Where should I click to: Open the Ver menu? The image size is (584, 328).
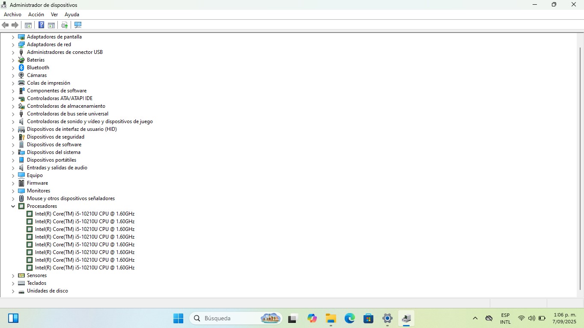click(54, 15)
